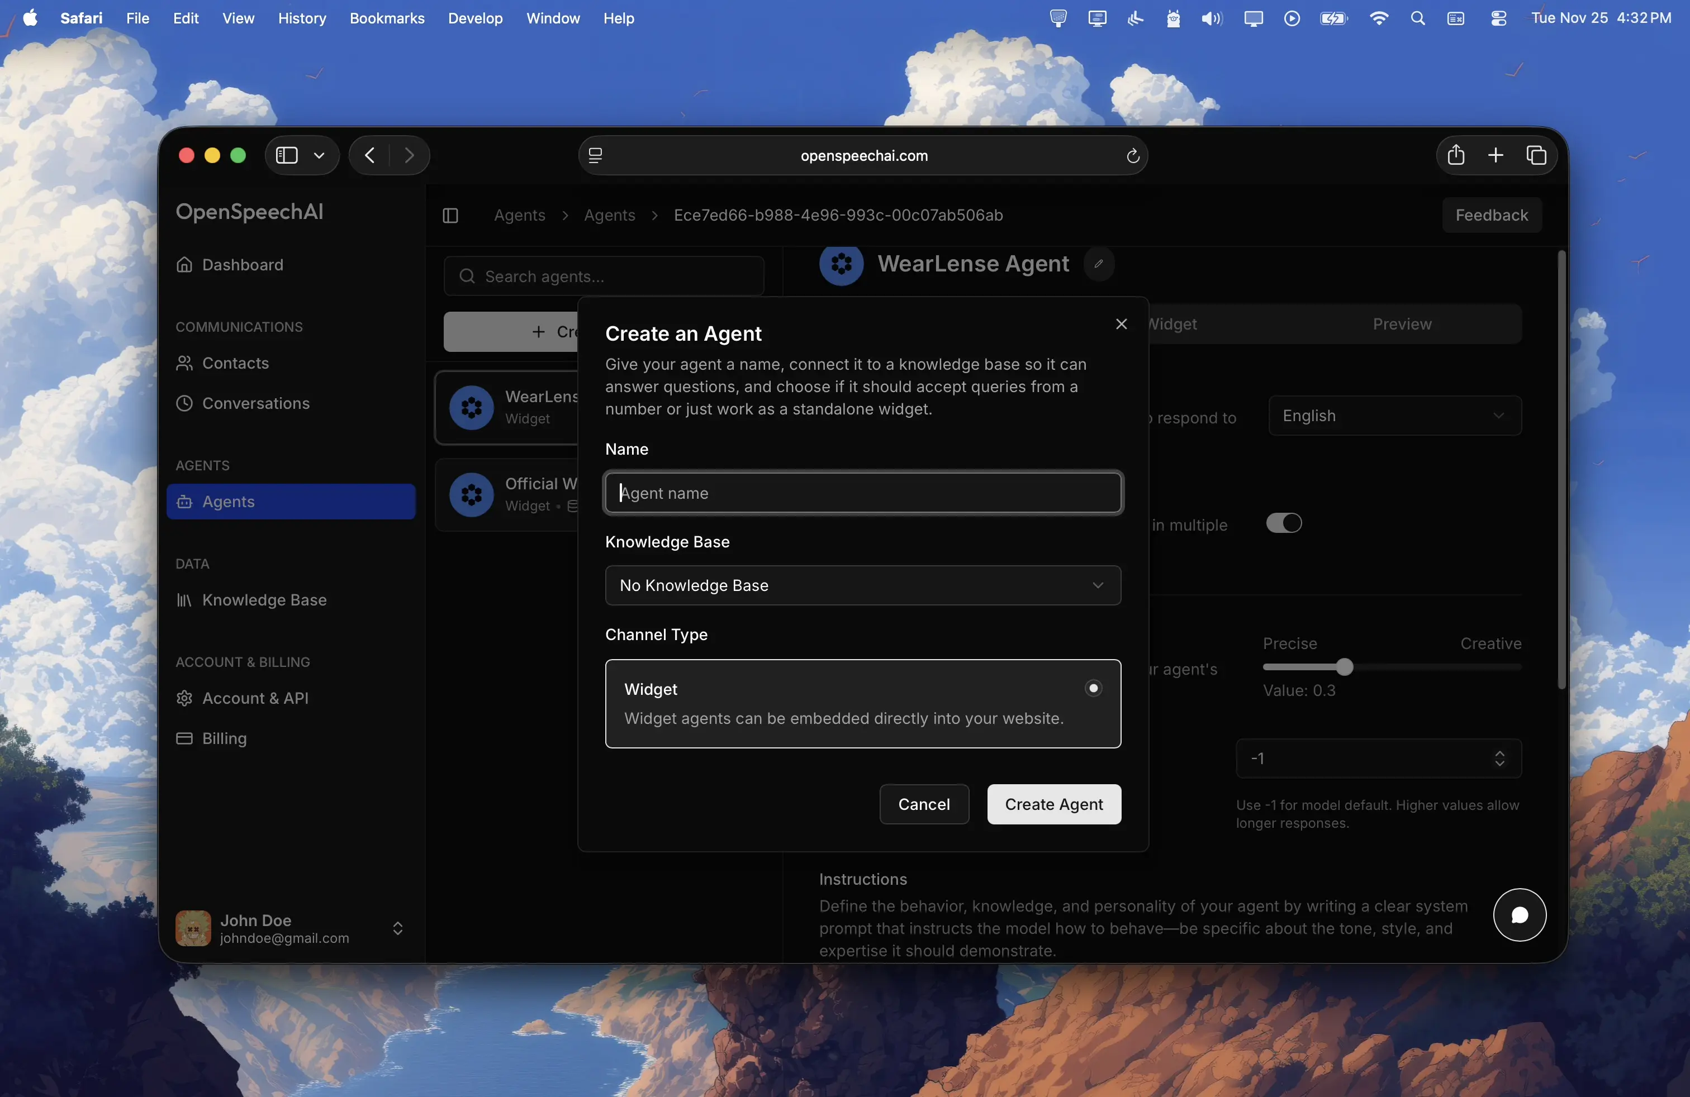Viewport: 1690px width, 1097px height.
Task: Edit the WearLense Agent name pencil
Action: [x=1099, y=264]
